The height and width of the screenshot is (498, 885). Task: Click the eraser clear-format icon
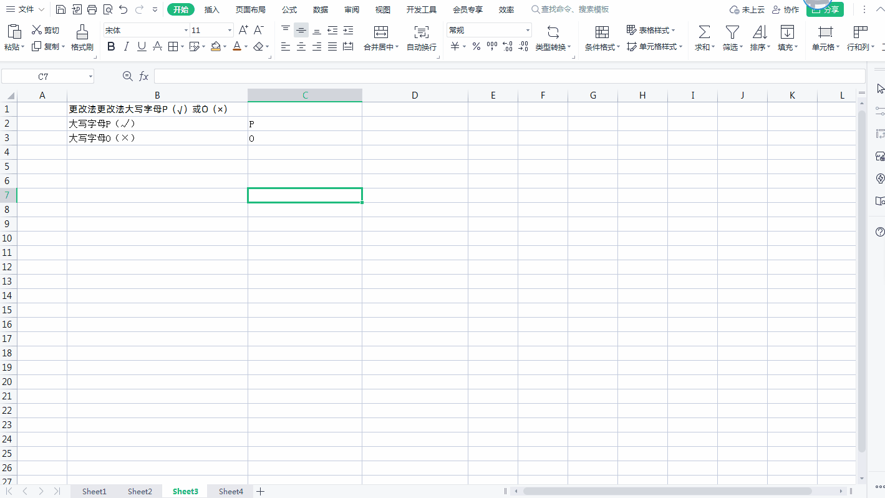259,46
